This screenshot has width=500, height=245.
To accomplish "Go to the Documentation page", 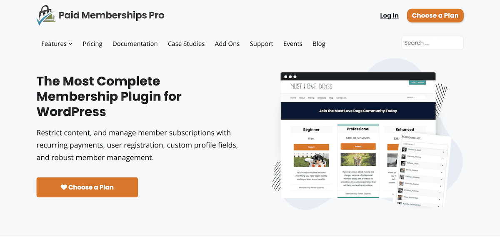I will click(135, 44).
